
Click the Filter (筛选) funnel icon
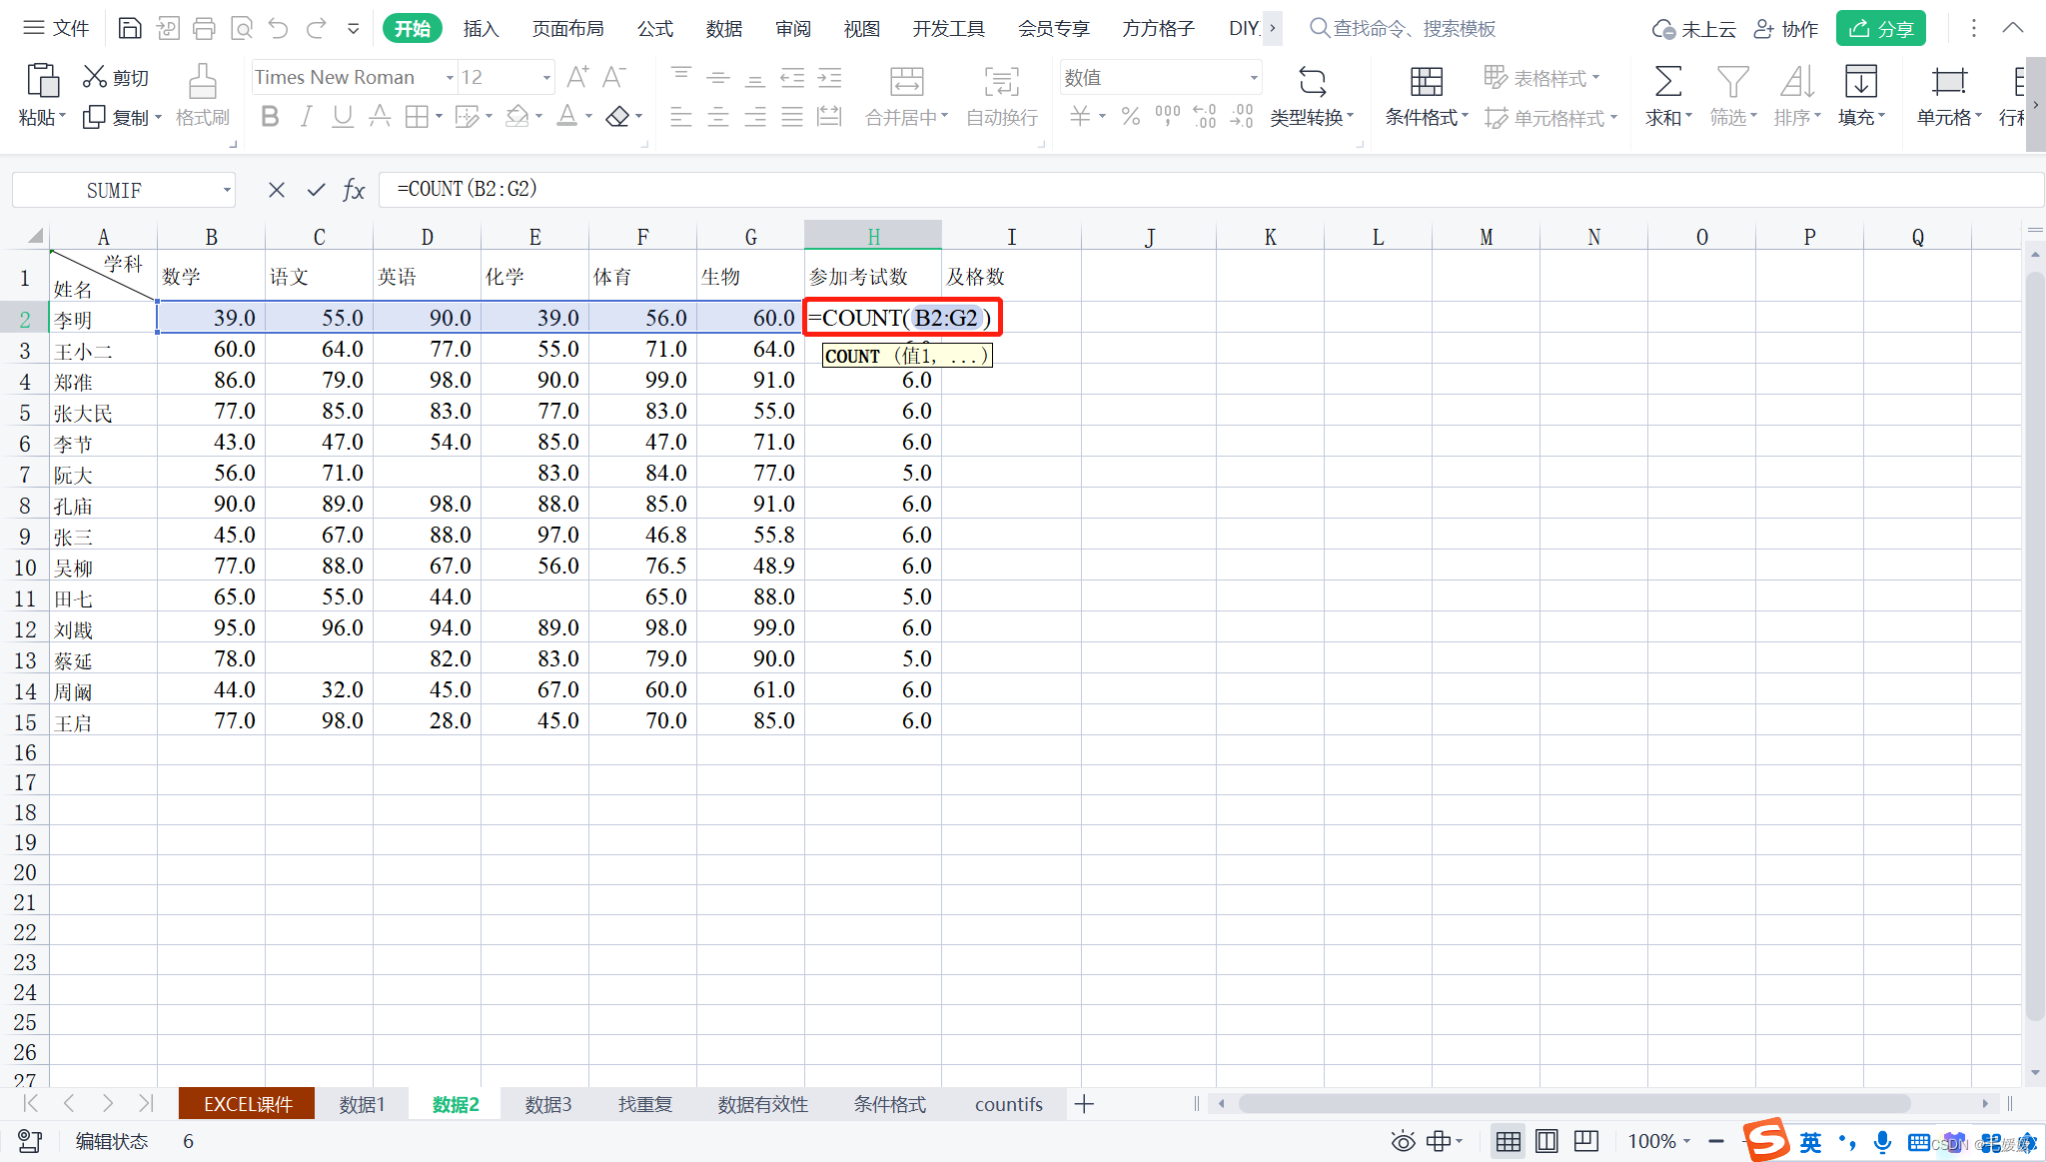[x=1732, y=82]
